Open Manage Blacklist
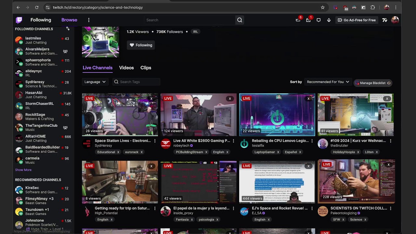The height and width of the screenshot is (234, 416). pyautogui.click(x=373, y=83)
